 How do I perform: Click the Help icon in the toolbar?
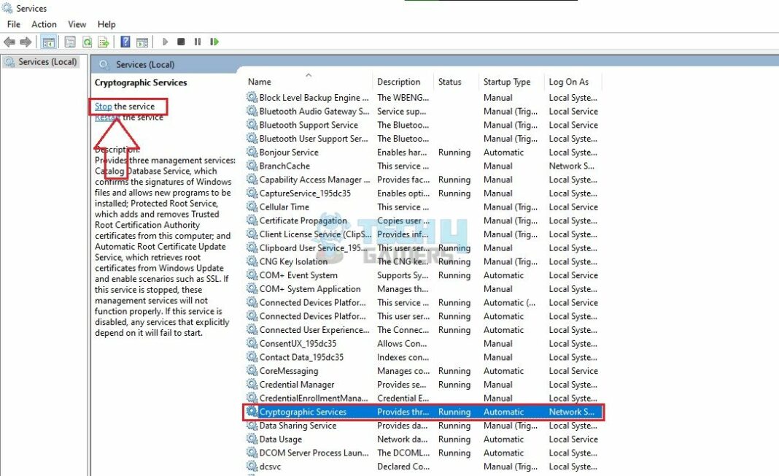tap(125, 42)
